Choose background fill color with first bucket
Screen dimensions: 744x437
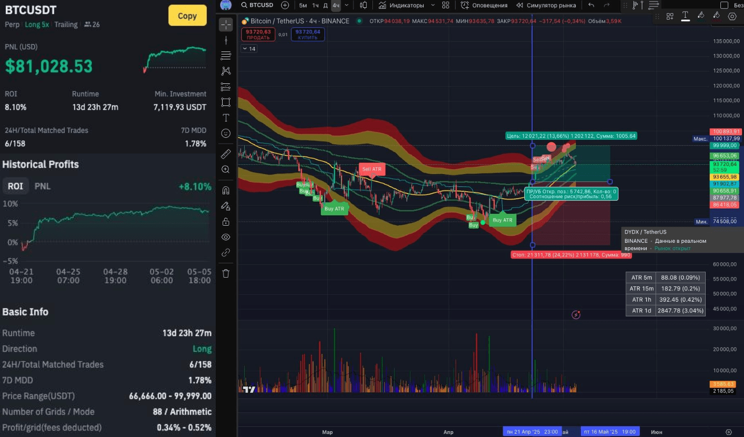point(701,16)
